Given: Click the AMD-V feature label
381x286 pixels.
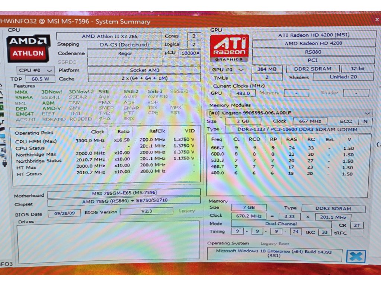Looking at the screenshot, I should (51, 108).
